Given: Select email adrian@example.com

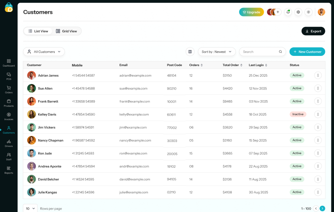Looking at the screenshot, I should (x=135, y=75).
